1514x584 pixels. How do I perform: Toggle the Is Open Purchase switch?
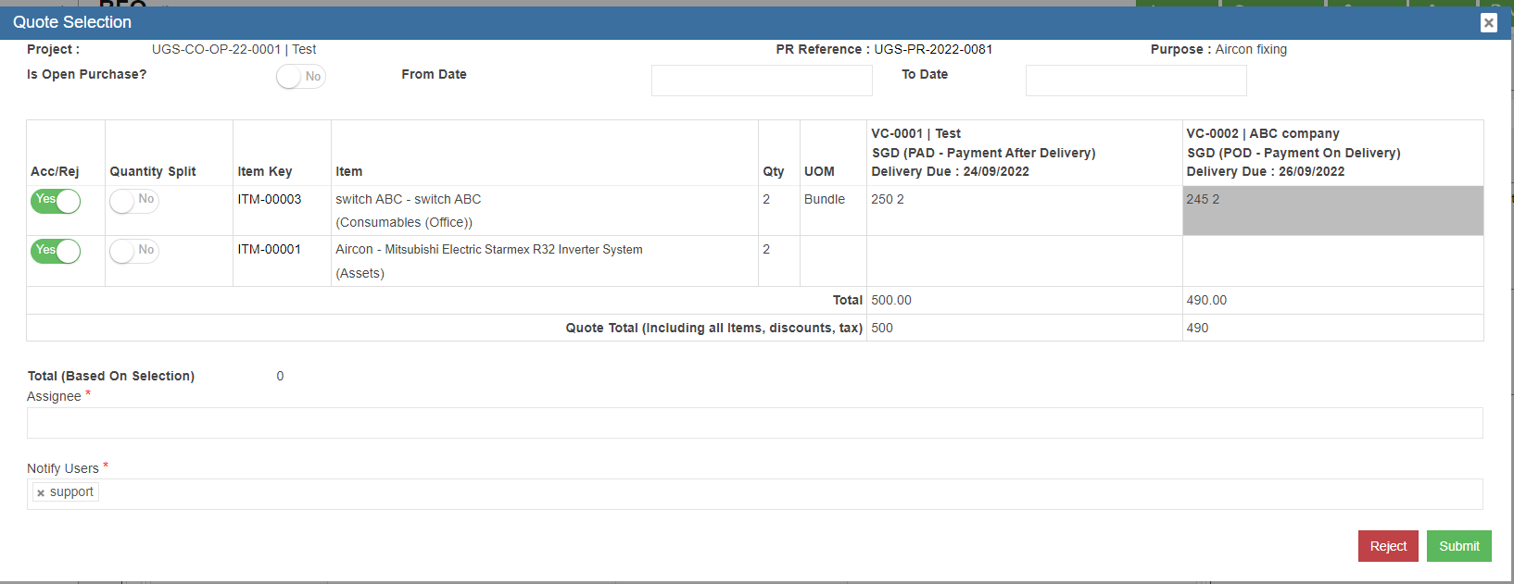point(300,77)
